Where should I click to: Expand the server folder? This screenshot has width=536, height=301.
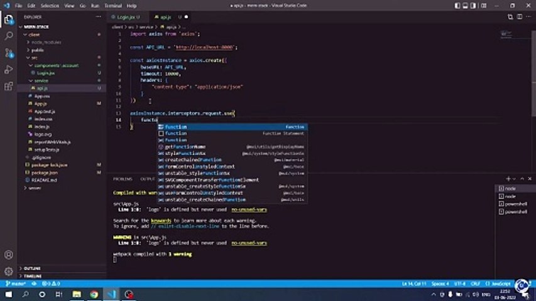[35, 187]
